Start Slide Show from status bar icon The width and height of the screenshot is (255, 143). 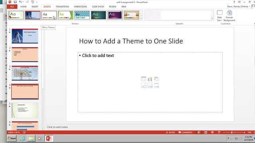(219, 132)
